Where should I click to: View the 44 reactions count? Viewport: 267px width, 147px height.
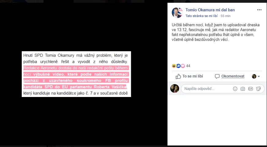(x=188, y=66)
